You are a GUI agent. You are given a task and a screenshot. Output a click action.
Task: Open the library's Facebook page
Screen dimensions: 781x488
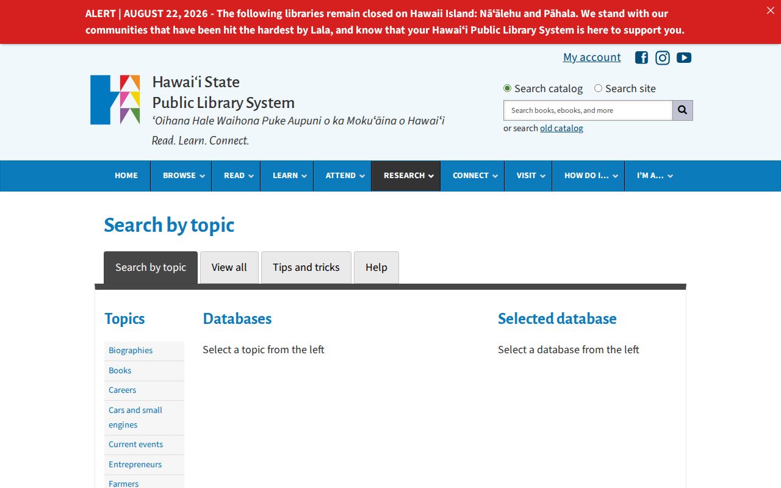(641, 57)
